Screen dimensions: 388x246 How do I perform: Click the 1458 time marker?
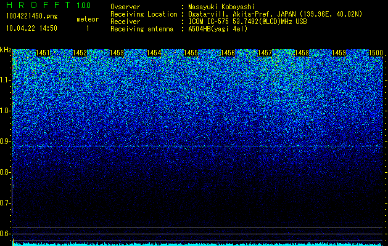click(302, 53)
